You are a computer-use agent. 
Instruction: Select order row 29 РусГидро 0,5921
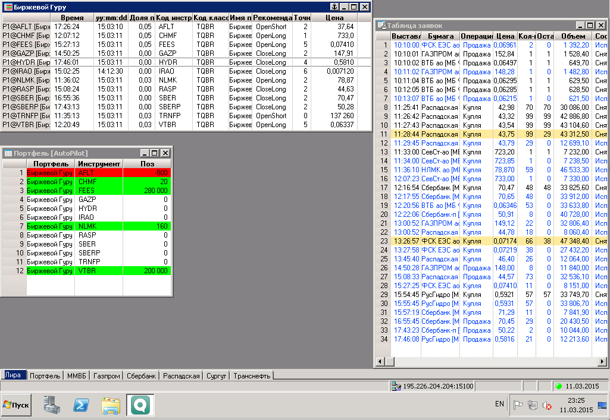492,295
